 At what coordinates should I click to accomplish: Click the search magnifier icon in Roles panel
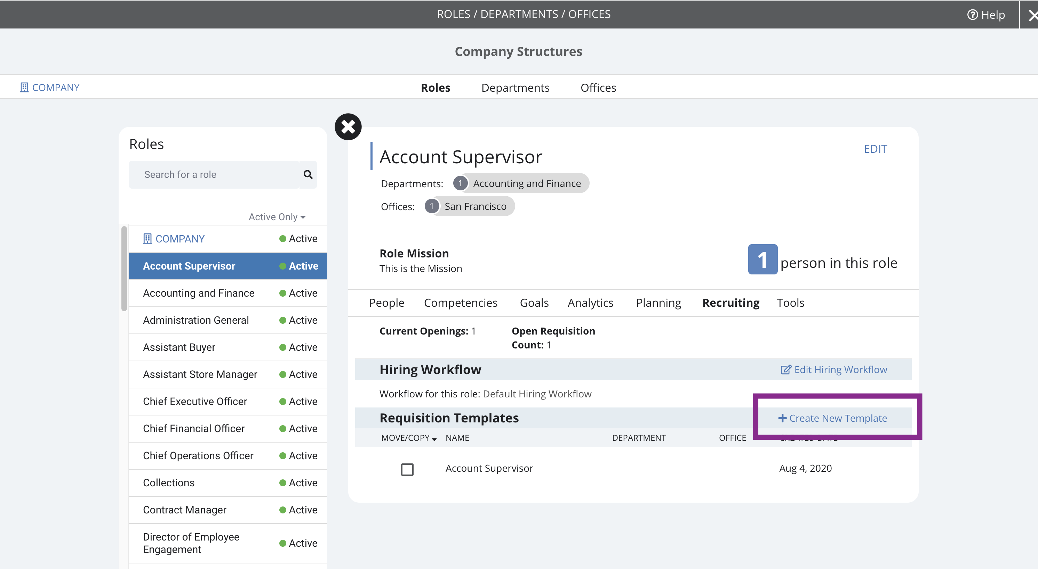coord(308,174)
